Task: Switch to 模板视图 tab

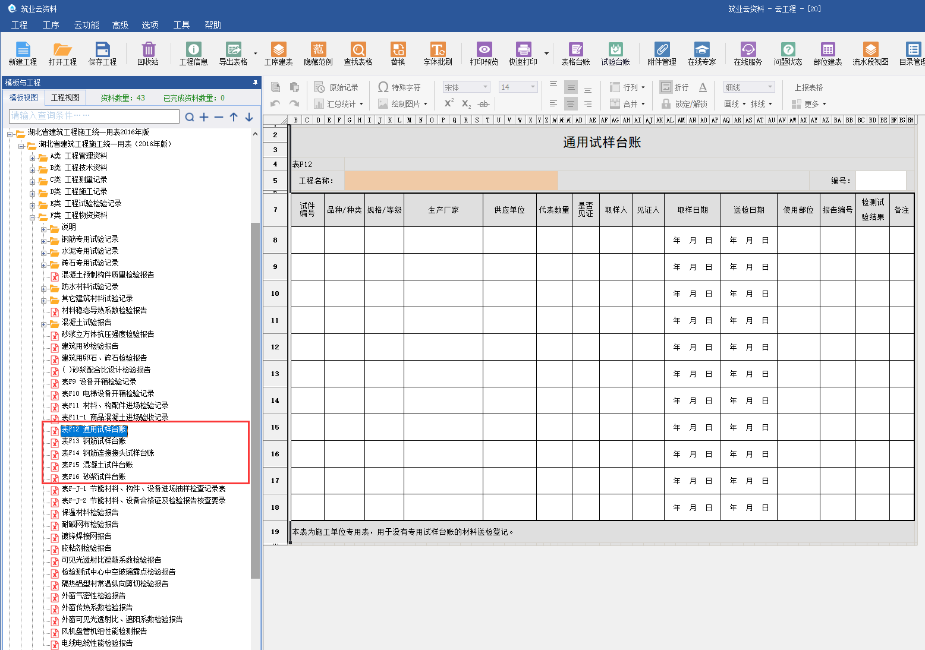Action: [x=24, y=97]
